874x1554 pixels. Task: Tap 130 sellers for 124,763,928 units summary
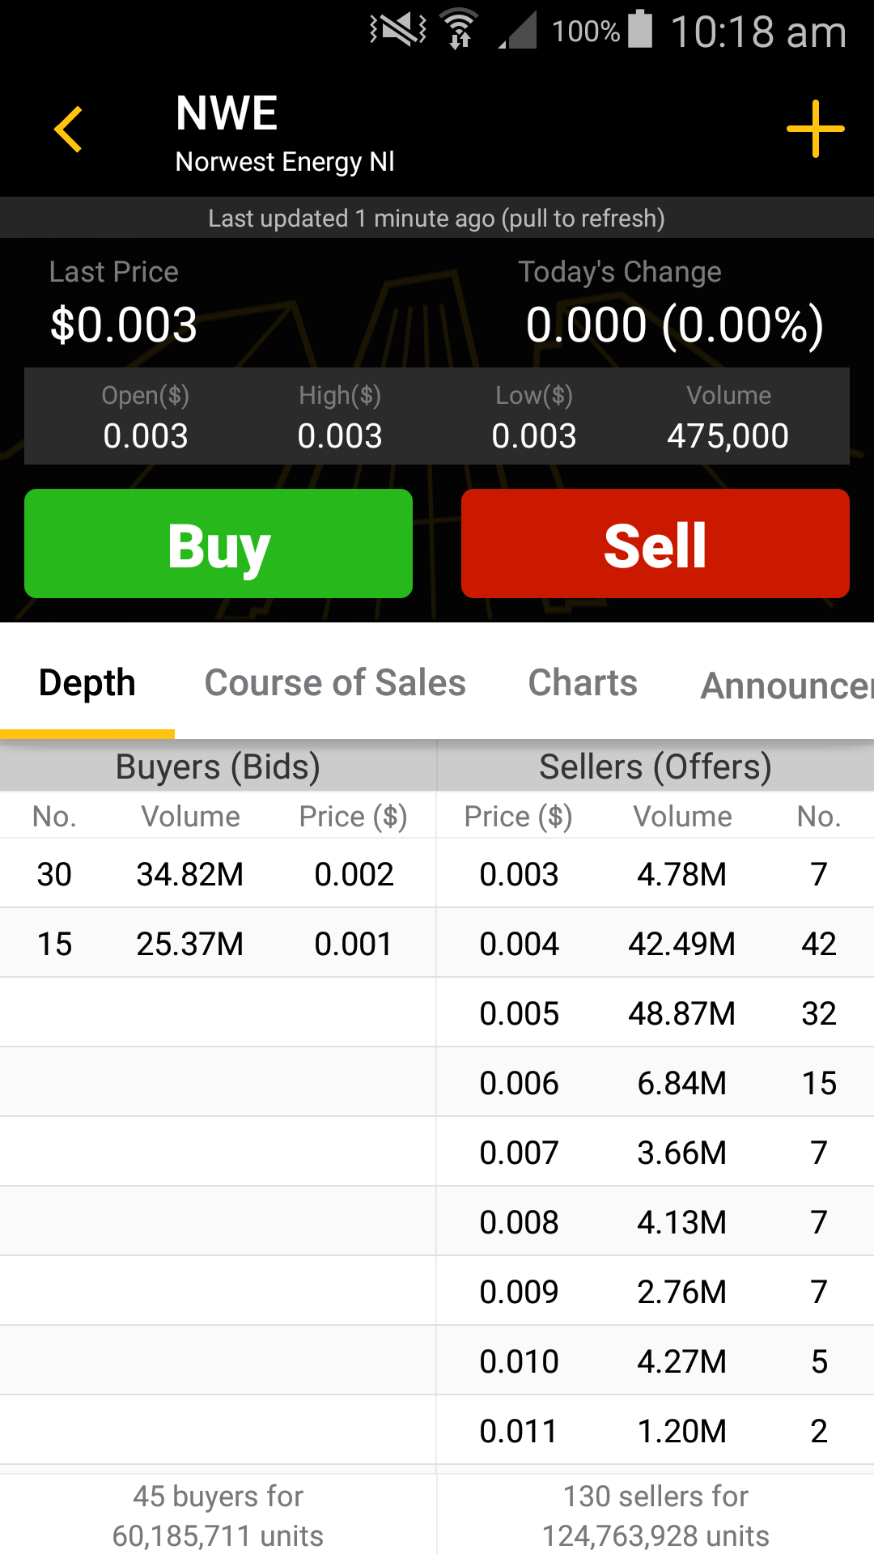coord(655,1515)
